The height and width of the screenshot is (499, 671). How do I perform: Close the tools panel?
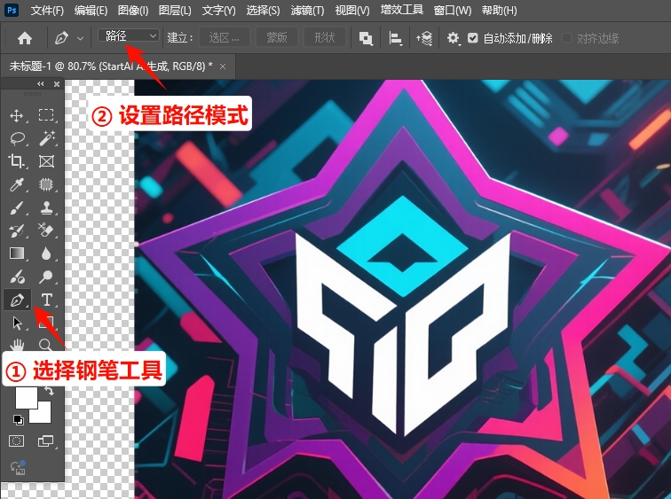tap(57, 84)
